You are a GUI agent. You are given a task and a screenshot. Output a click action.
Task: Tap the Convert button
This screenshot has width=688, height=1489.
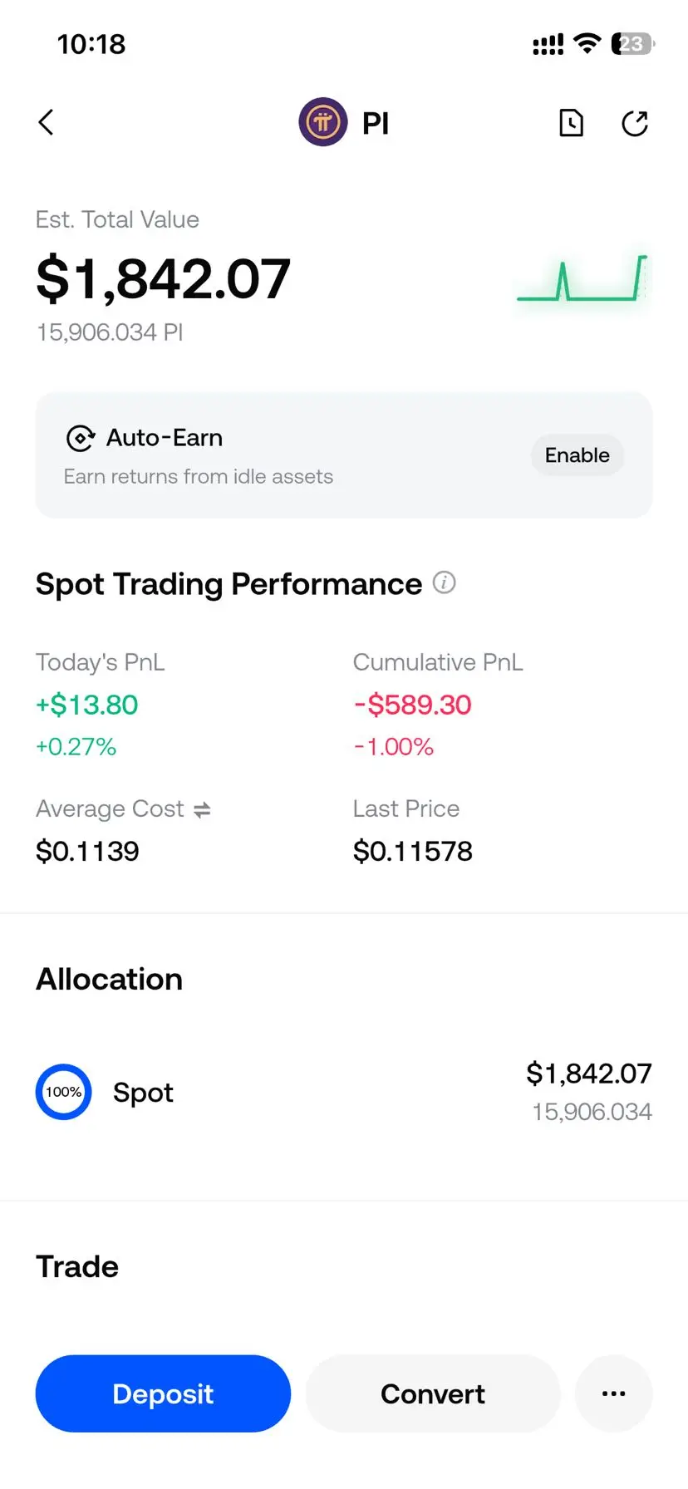point(433,1393)
